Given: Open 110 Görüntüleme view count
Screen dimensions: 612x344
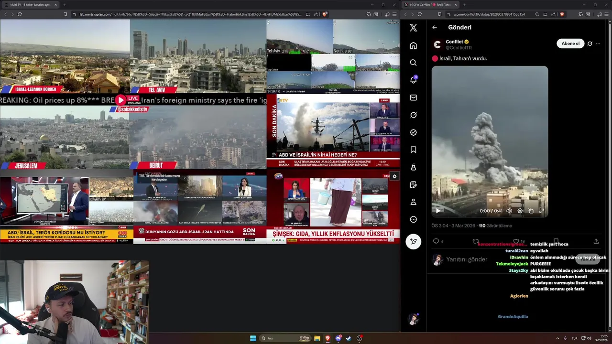Looking at the screenshot, I should (x=495, y=226).
